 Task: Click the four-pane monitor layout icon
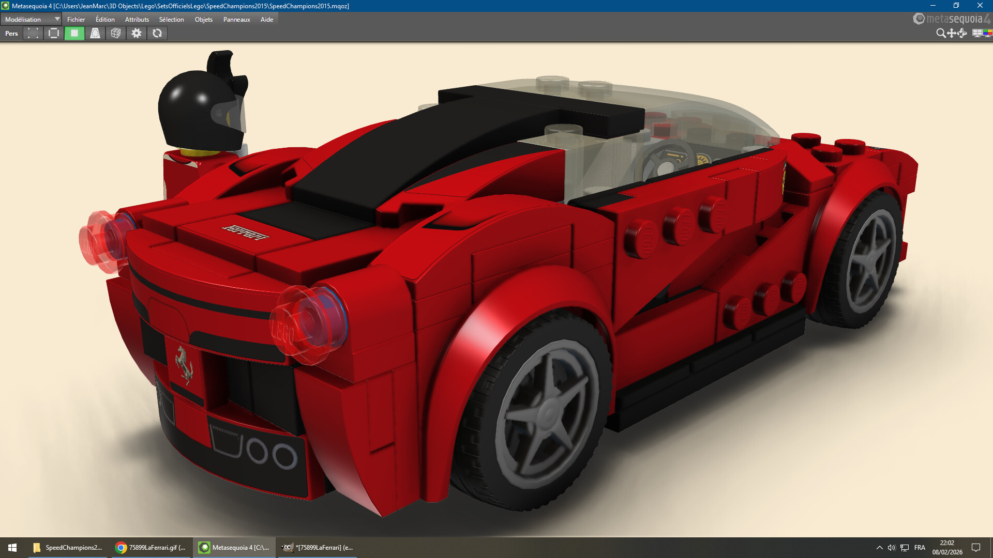coord(977,33)
